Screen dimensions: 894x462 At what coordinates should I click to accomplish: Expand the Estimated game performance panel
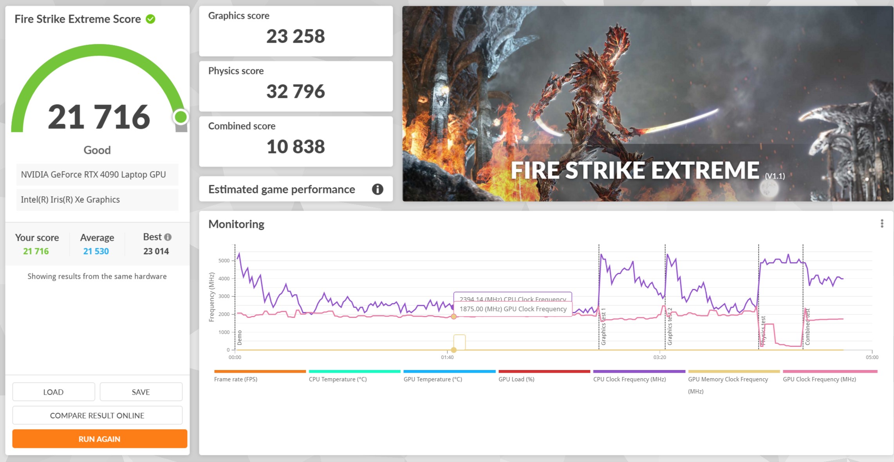282,189
